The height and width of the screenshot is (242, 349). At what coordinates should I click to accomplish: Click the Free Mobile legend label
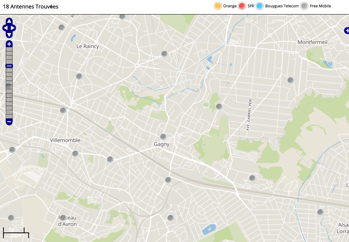320,6
